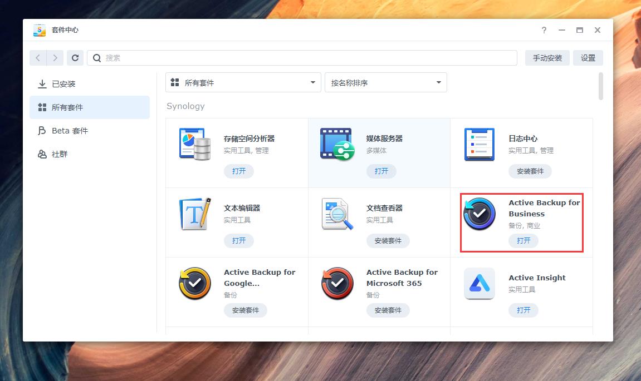Click the Storage Analyzer (存储空间分析器) icon
The width and height of the screenshot is (641, 381).
194,144
